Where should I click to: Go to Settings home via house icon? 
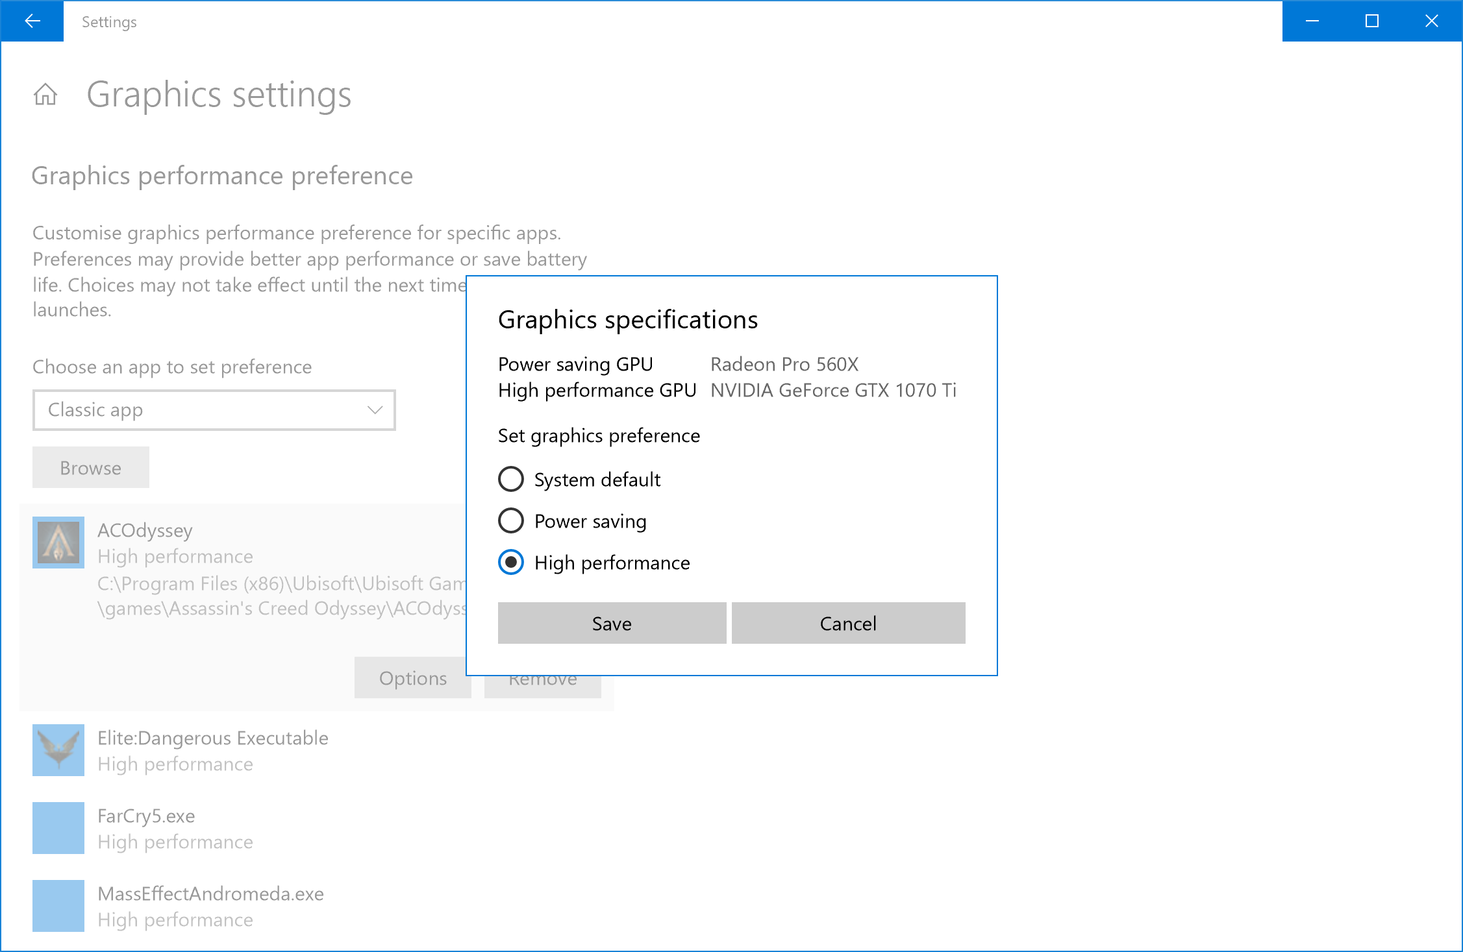(x=45, y=95)
